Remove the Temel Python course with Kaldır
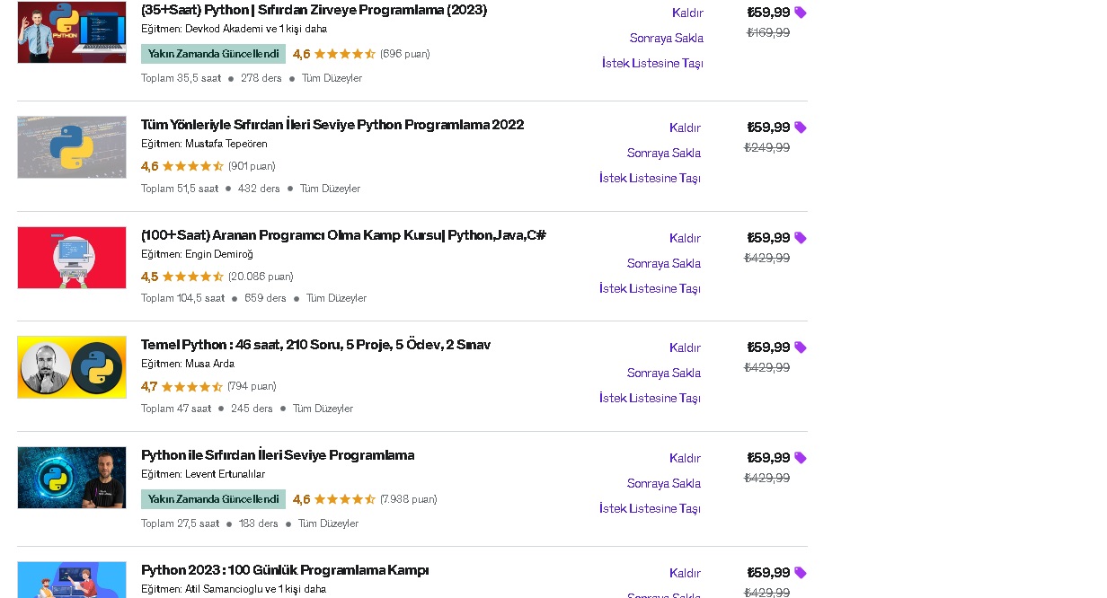The image size is (1107, 598). click(685, 347)
